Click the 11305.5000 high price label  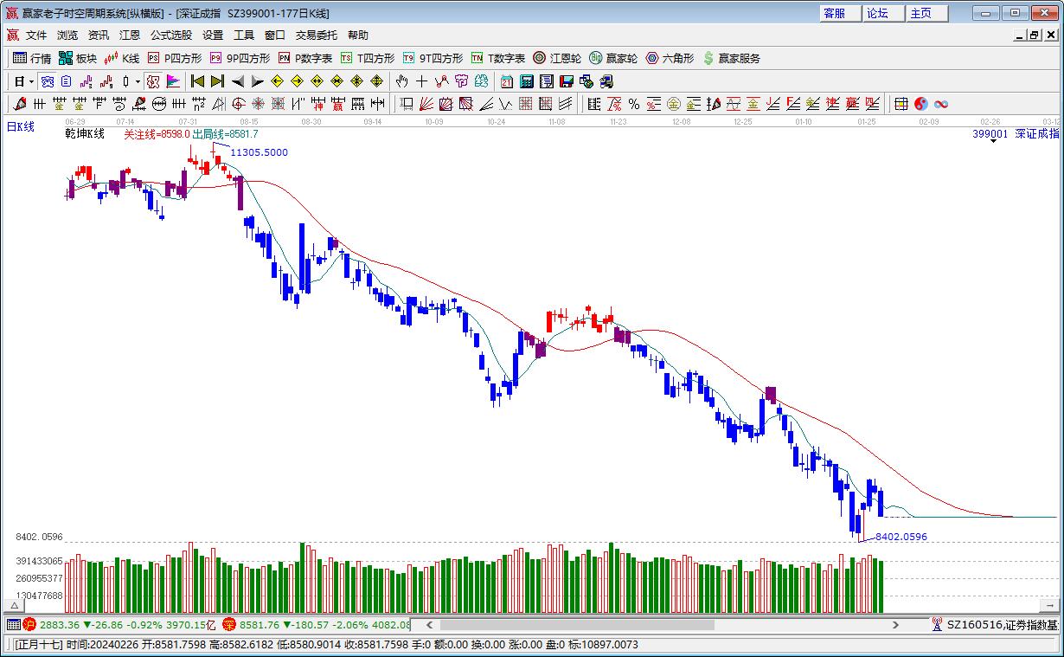point(259,152)
